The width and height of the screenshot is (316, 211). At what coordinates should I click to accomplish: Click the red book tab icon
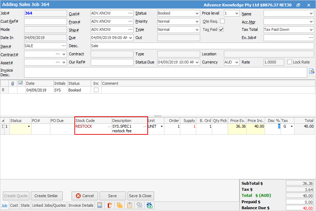click(110, 205)
